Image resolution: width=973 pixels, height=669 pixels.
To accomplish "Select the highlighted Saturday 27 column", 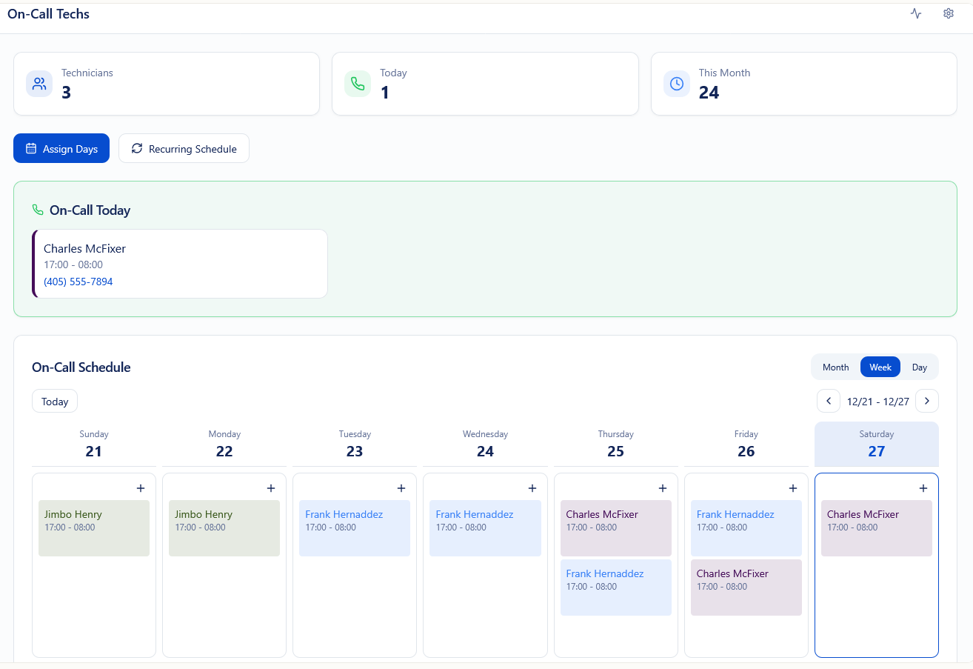I will (x=877, y=443).
